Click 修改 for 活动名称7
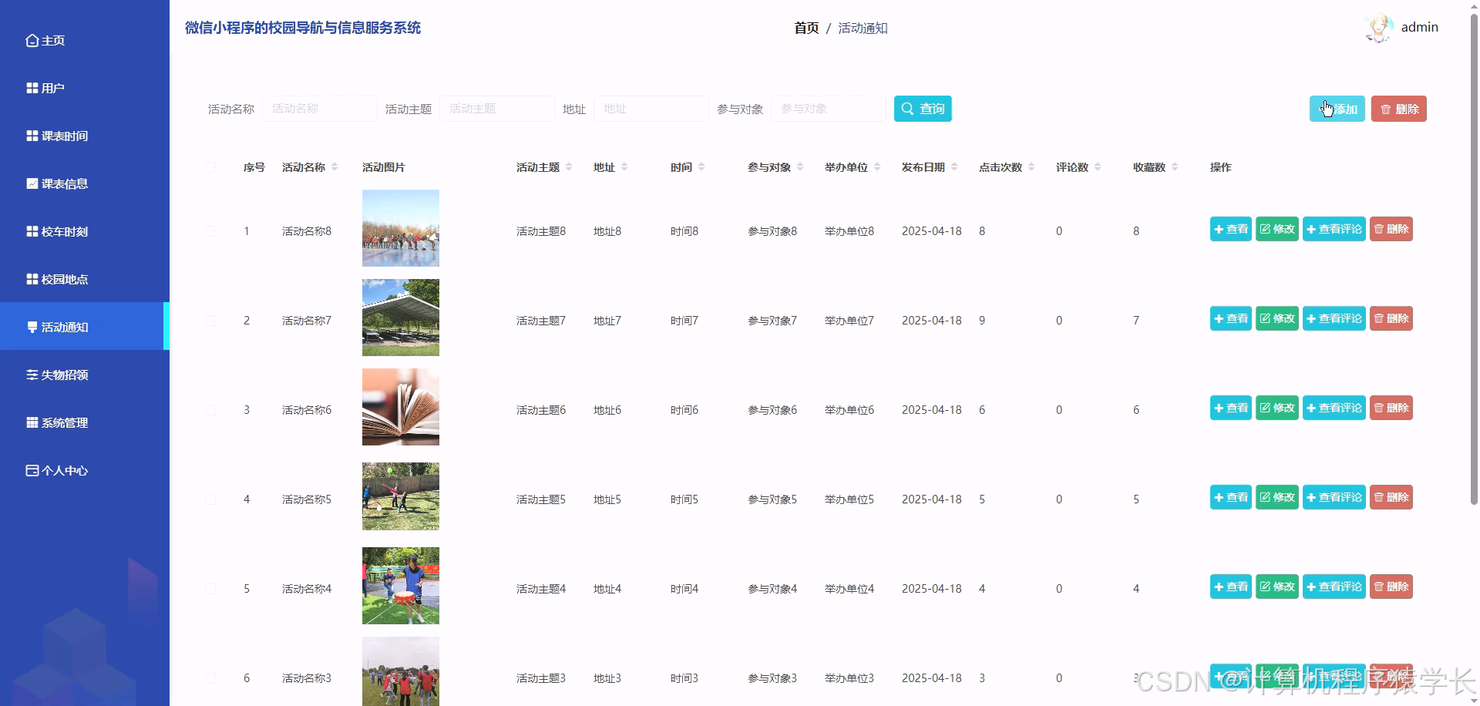The image size is (1480, 706). click(1277, 318)
